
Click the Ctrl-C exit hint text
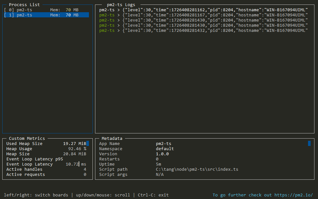pos(153,195)
